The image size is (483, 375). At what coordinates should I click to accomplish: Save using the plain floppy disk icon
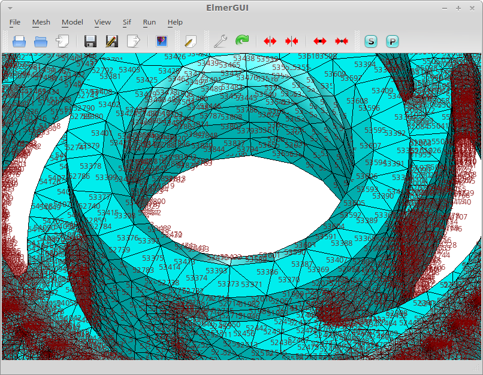(90, 41)
